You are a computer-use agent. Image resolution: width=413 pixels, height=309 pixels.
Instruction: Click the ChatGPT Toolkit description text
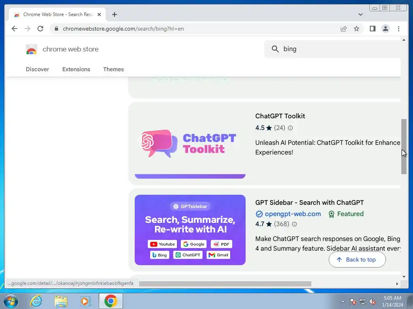(327, 147)
